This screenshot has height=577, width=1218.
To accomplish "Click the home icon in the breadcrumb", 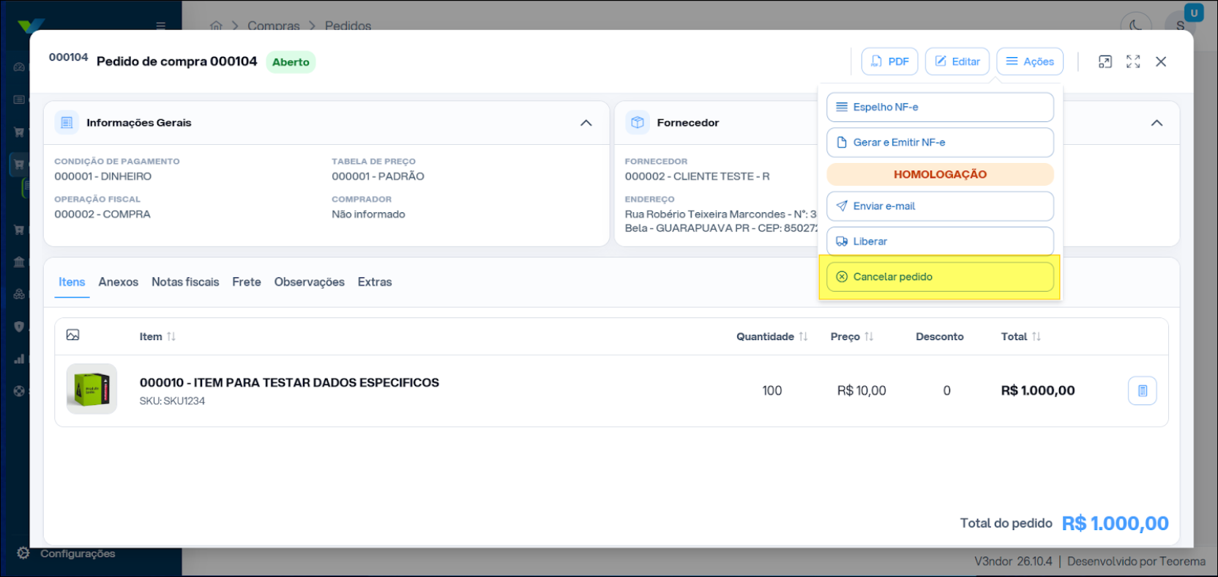I will (x=216, y=26).
